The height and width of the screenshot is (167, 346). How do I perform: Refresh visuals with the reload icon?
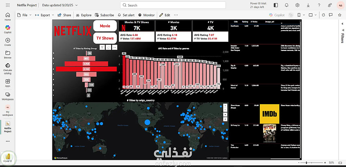click(324, 15)
